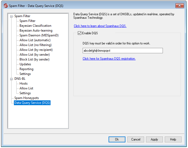Click the DQS key text field
The width and height of the screenshot is (188, 148).
pyautogui.click(x=122, y=51)
